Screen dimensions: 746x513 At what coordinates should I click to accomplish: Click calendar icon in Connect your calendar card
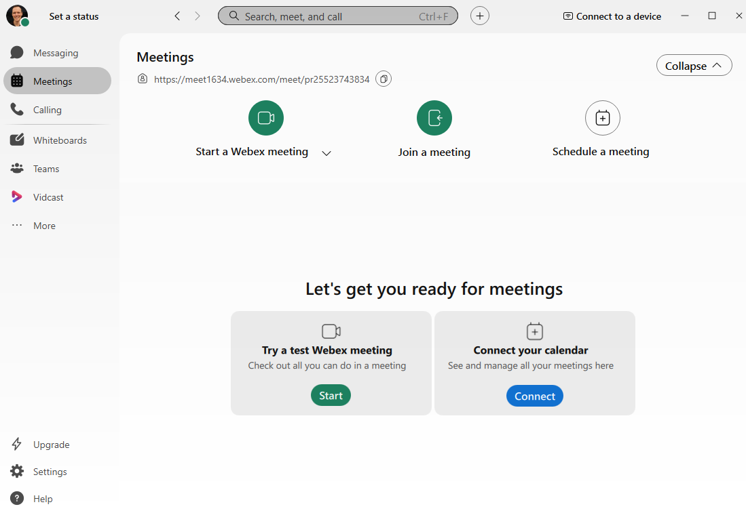point(535,331)
